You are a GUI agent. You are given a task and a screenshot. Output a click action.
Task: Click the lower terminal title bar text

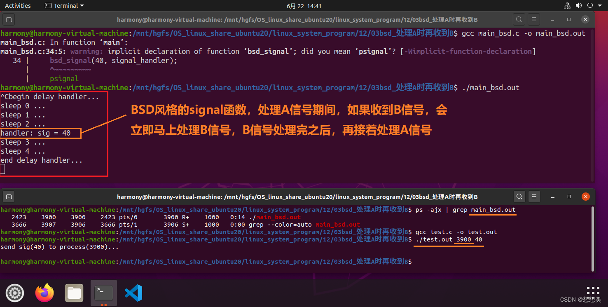click(297, 197)
